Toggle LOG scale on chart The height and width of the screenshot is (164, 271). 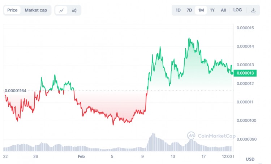click(x=237, y=10)
